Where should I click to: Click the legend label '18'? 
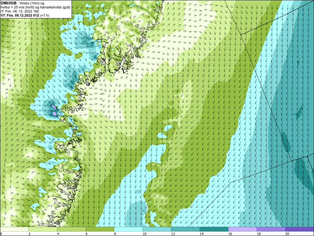point(259,234)
